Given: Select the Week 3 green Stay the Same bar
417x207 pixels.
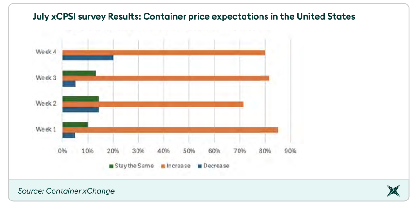Looking at the screenshot, I should pos(79,73).
